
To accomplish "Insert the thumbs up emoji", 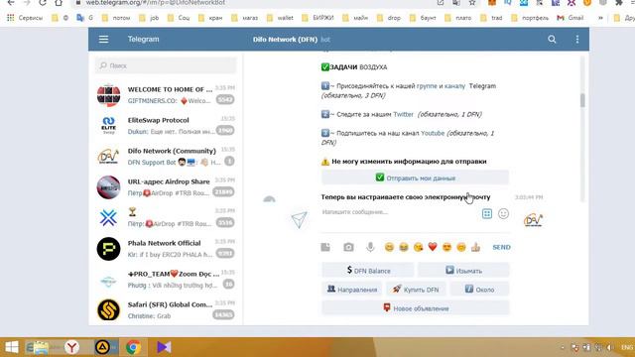I will click(475, 247).
